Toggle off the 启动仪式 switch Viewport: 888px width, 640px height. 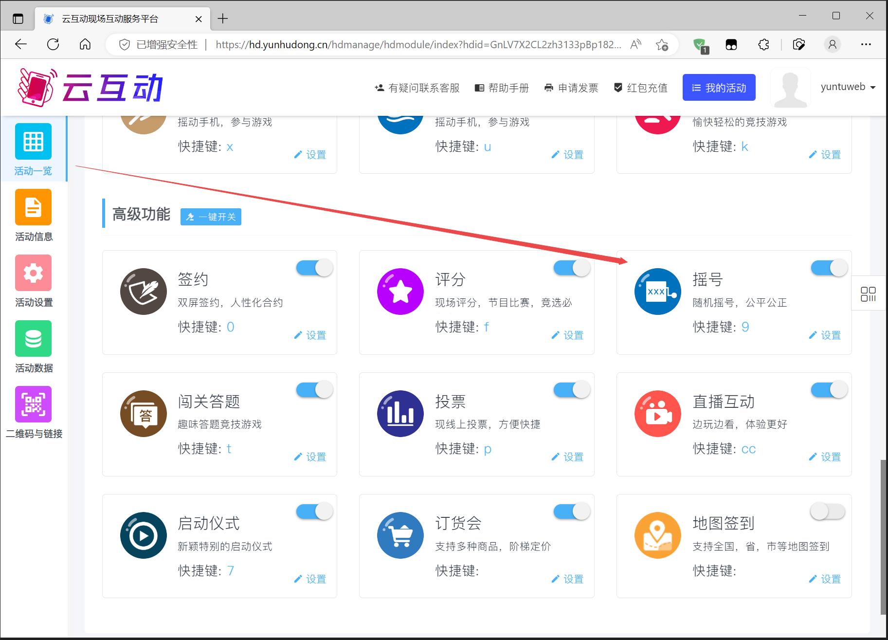314,511
